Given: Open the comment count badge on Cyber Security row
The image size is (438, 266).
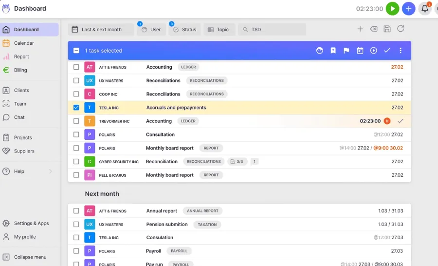Looking at the screenshot, I should point(254,161).
